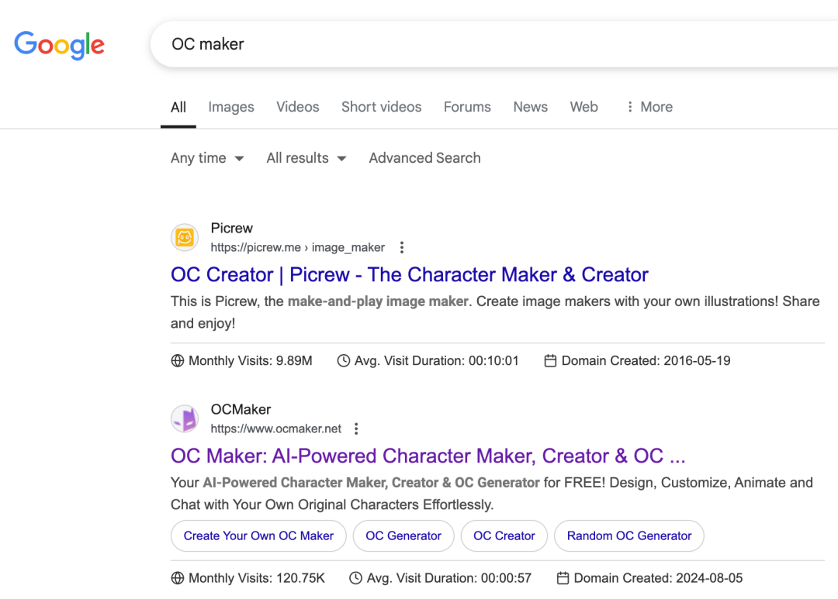Image resolution: width=838 pixels, height=599 pixels.
Task: Click calendar icon beside Domain Created 2024-08-05
Action: click(563, 578)
